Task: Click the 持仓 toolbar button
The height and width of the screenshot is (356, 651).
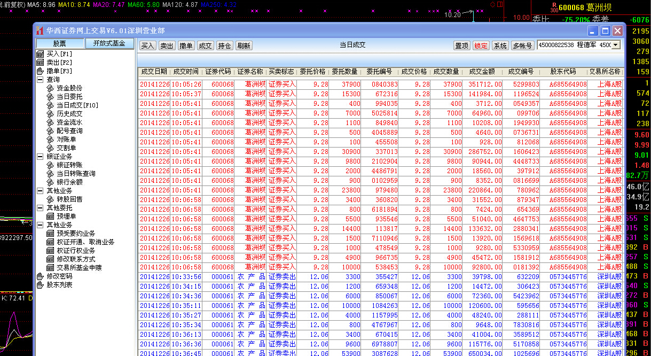Action: [x=224, y=46]
